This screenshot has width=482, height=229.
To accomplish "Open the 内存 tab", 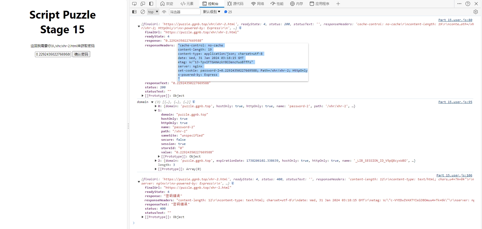I will click(297, 4).
